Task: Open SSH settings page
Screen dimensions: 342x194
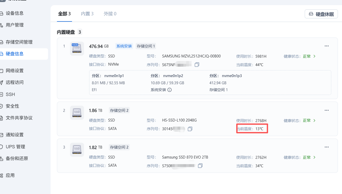Action: pyautogui.click(x=10, y=94)
